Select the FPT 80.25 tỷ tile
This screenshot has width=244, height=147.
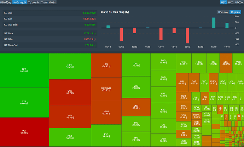(x=24, y=70)
